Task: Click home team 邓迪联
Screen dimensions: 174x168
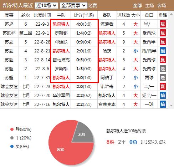Action: coord(61,42)
